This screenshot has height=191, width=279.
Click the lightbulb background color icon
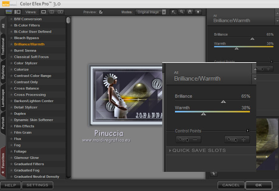click(x=197, y=12)
